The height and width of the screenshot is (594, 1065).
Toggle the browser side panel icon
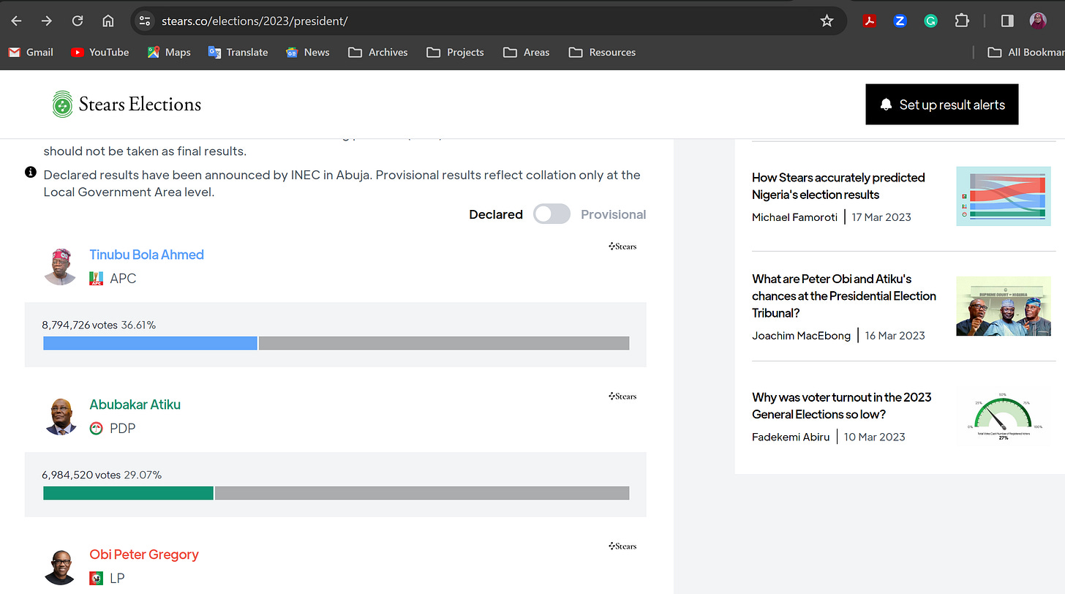[x=1007, y=20]
